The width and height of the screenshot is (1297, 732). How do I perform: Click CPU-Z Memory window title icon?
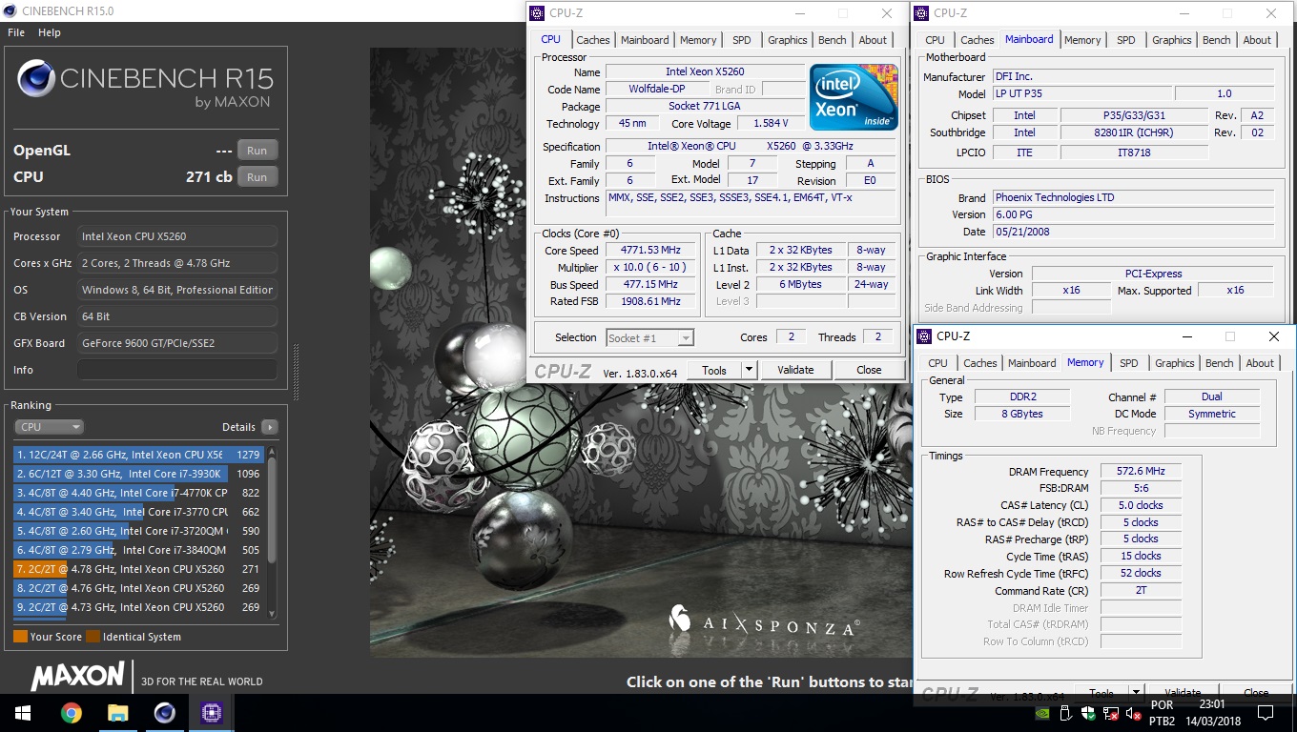point(925,336)
